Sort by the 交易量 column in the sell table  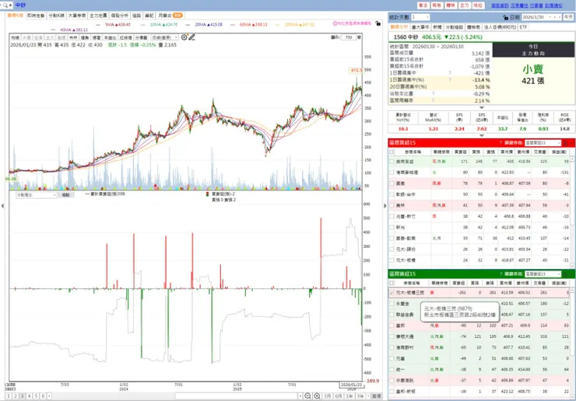click(540, 283)
